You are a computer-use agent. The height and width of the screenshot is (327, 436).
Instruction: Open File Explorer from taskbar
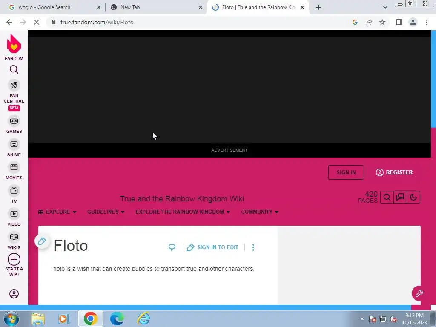pyautogui.click(x=38, y=318)
